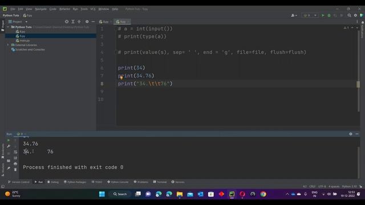365x205 pixels.
Task: Close the active editor tab
Action: (x=128, y=22)
